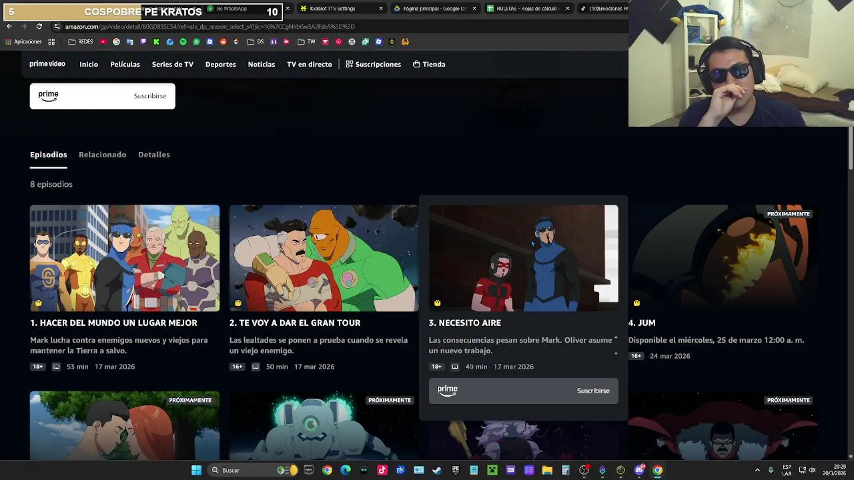Open TV en directo
Screen dimensions: 854x480
tap(310, 64)
